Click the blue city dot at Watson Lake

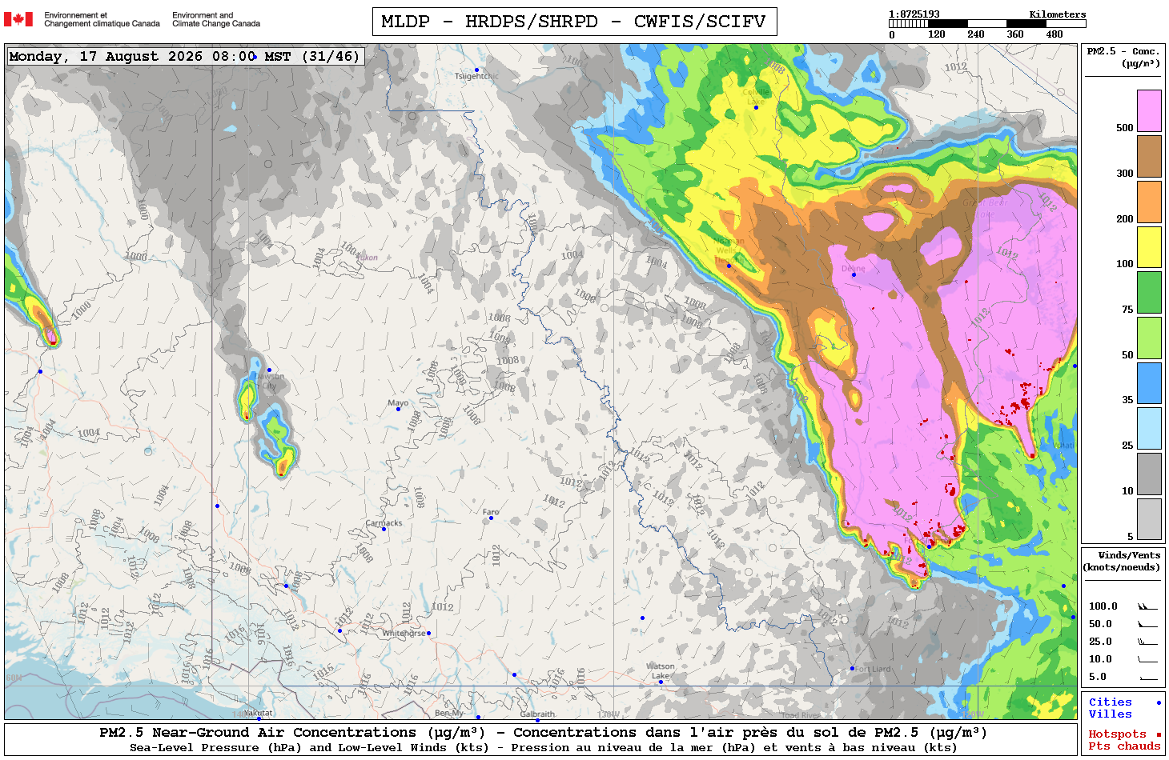click(661, 682)
